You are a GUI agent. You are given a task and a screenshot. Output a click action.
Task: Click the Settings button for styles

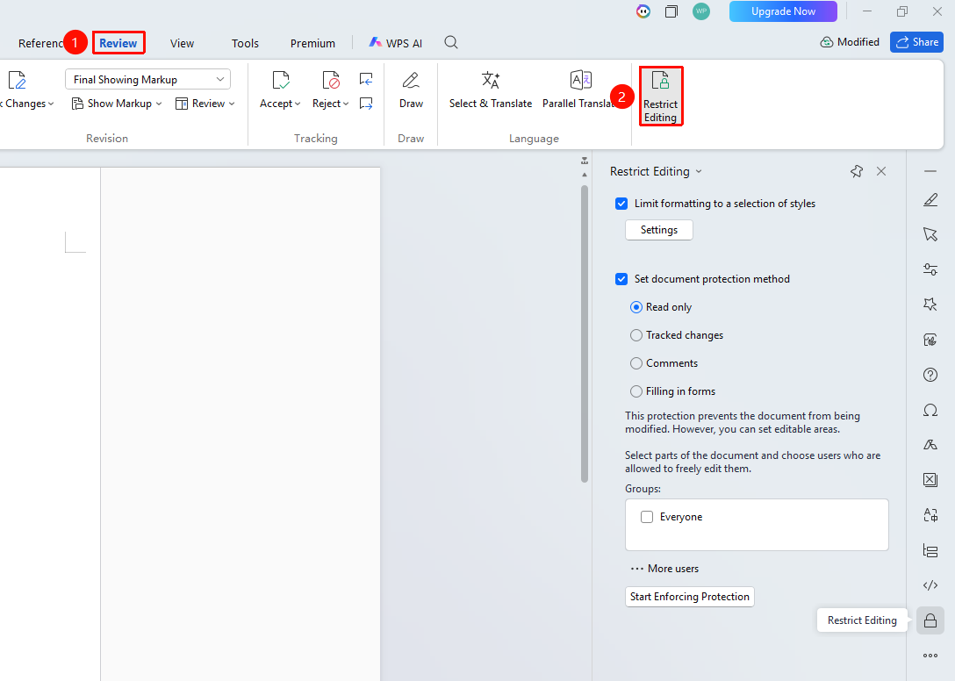(659, 230)
